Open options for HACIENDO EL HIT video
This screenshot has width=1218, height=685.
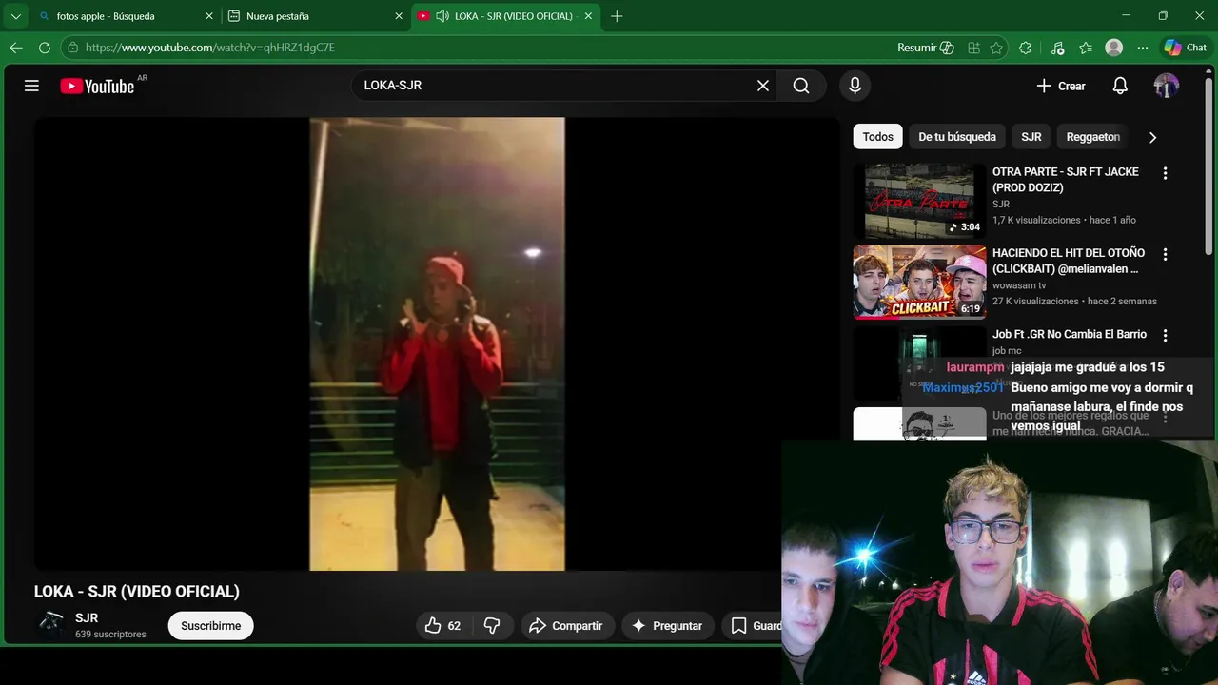[1165, 254]
